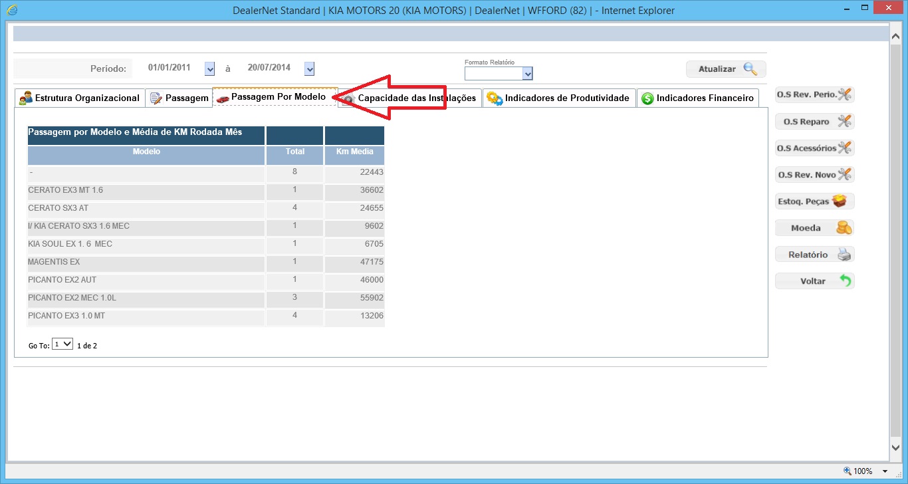
Task: Click the notepad icon on Passagem tab
Action: coord(156,98)
